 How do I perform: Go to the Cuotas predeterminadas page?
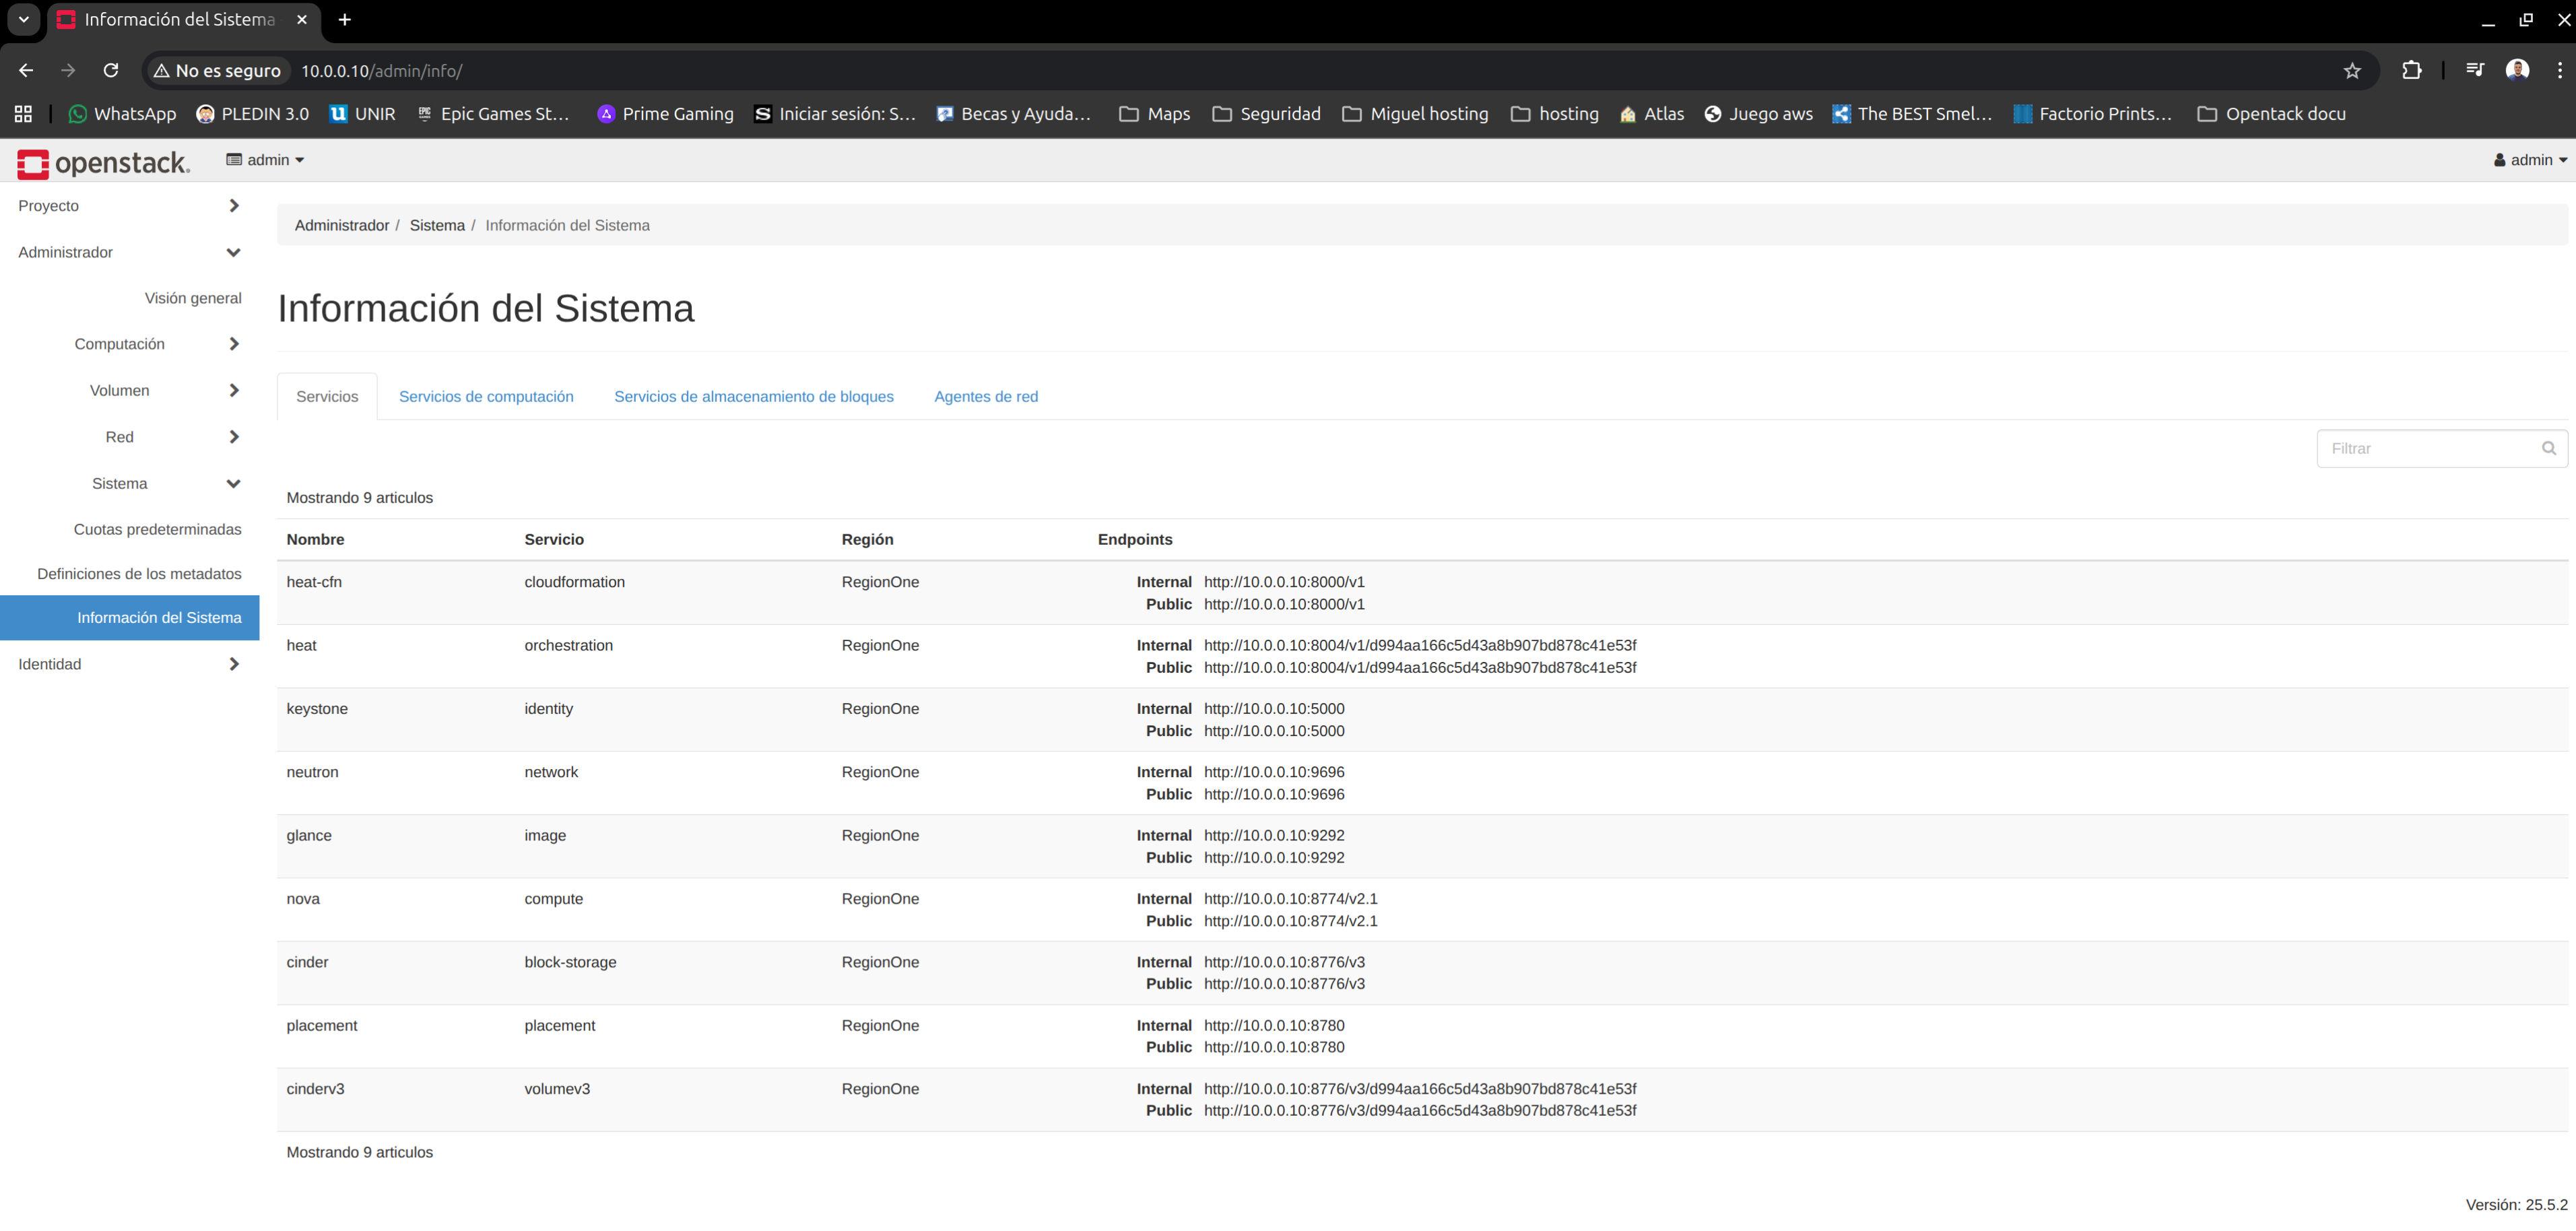tap(157, 529)
